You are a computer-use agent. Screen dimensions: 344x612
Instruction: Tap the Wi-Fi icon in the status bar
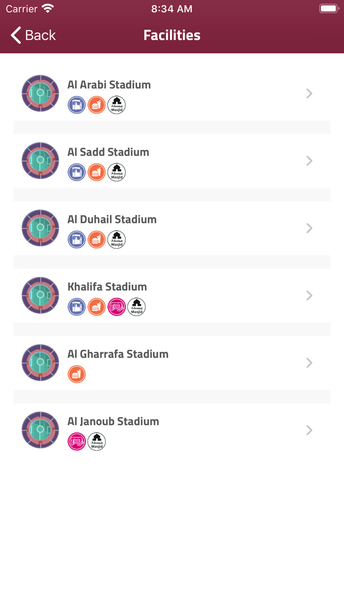pyautogui.click(x=48, y=8)
